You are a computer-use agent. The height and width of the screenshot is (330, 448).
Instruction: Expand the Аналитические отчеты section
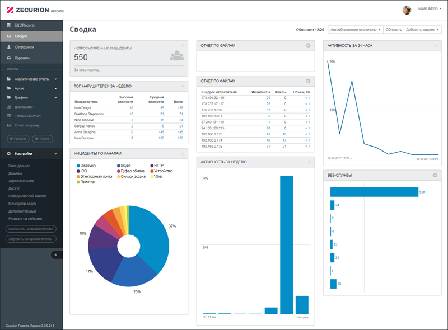click(31, 79)
